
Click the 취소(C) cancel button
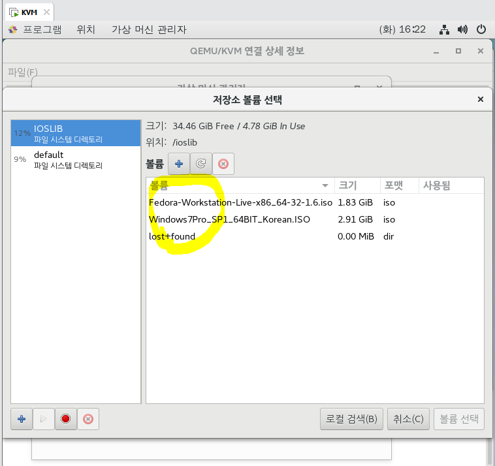click(x=408, y=419)
